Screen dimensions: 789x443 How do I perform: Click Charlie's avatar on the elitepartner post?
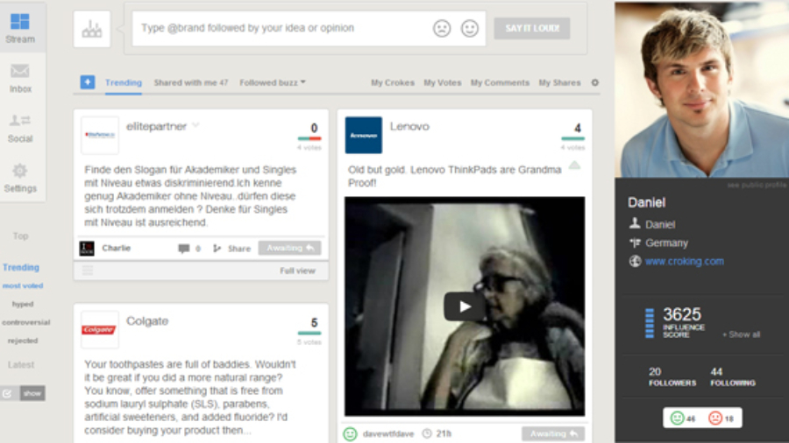click(x=87, y=248)
